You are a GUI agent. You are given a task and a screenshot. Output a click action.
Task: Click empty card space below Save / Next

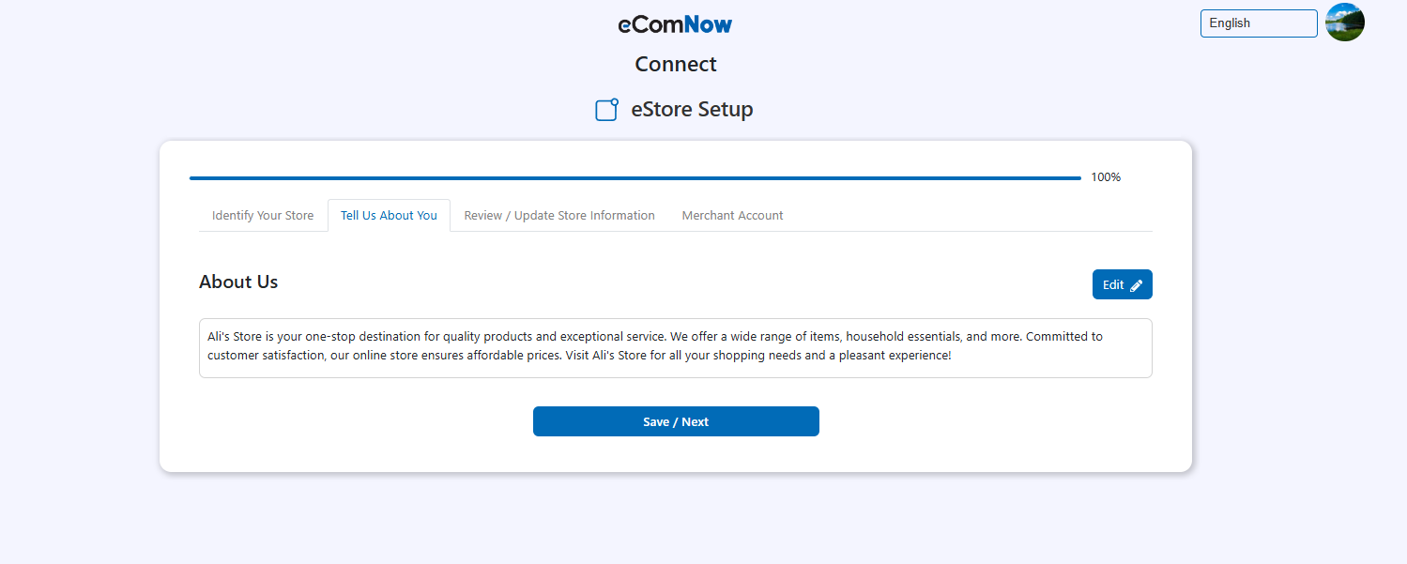tap(676, 455)
